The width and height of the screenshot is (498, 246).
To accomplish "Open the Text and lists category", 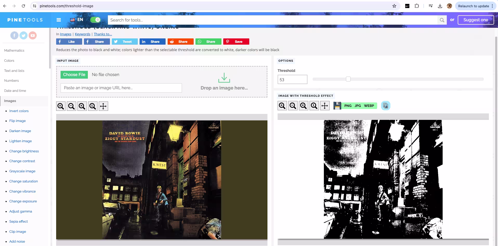I will [x=14, y=71].
